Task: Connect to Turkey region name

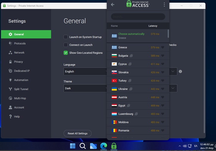Action: 122,81
